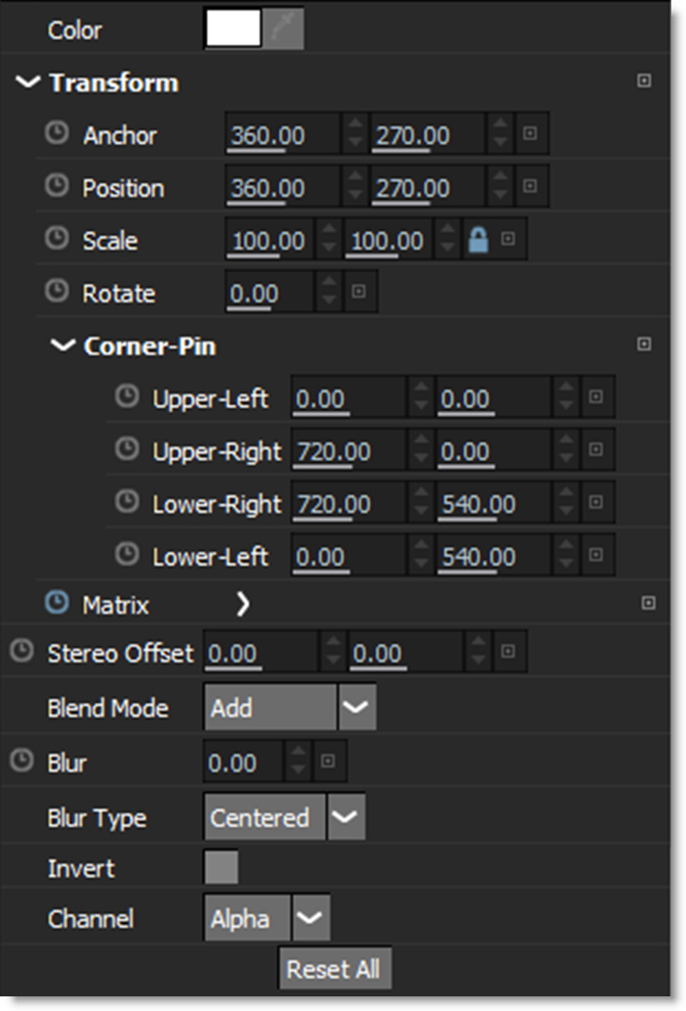Enable the Invert checkbox
Image resolution: width=686 pixels, height=1011 pixels.
pos(221,868)
